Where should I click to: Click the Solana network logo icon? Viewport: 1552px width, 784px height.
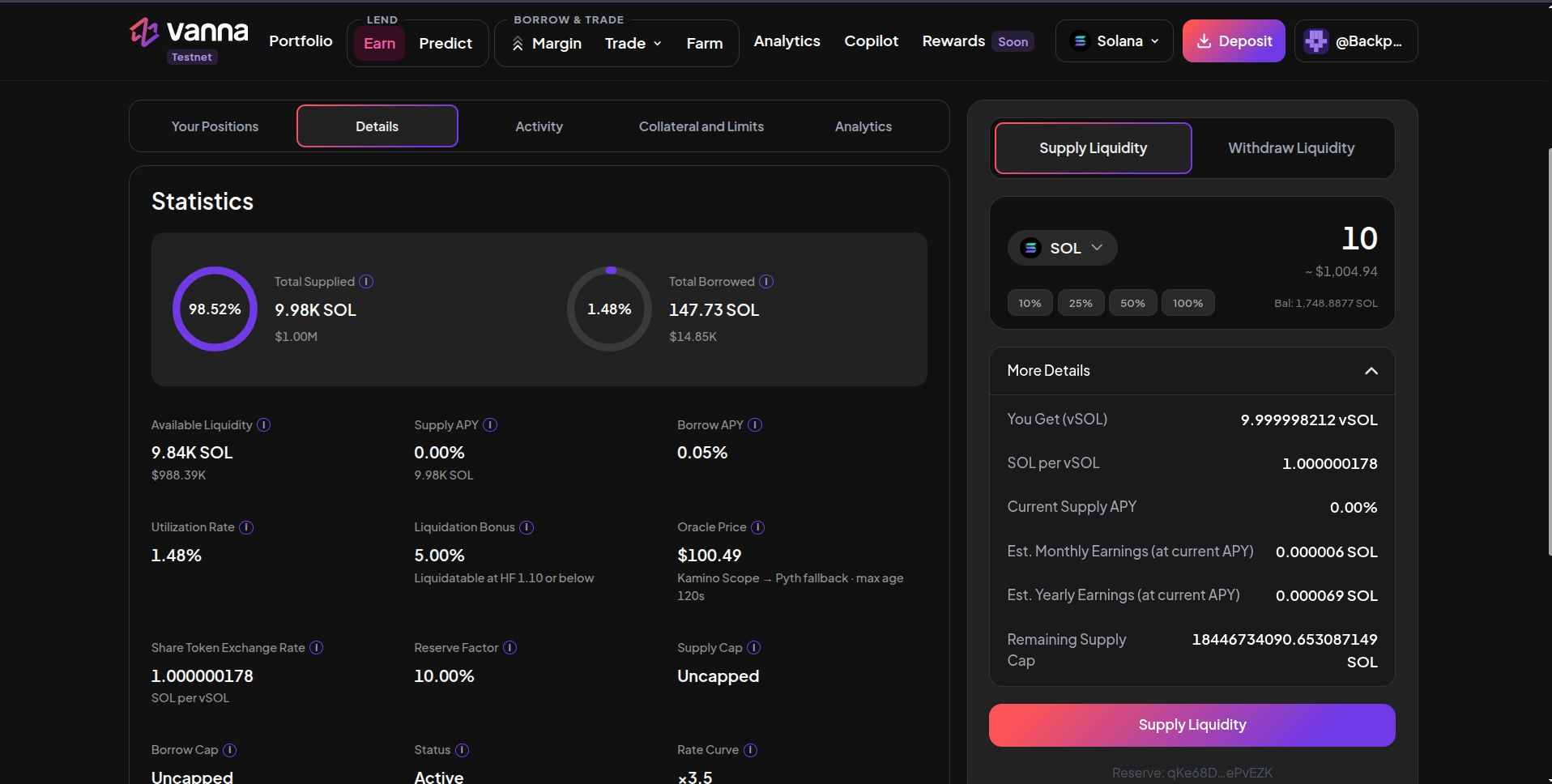(x=1080, y=40)
